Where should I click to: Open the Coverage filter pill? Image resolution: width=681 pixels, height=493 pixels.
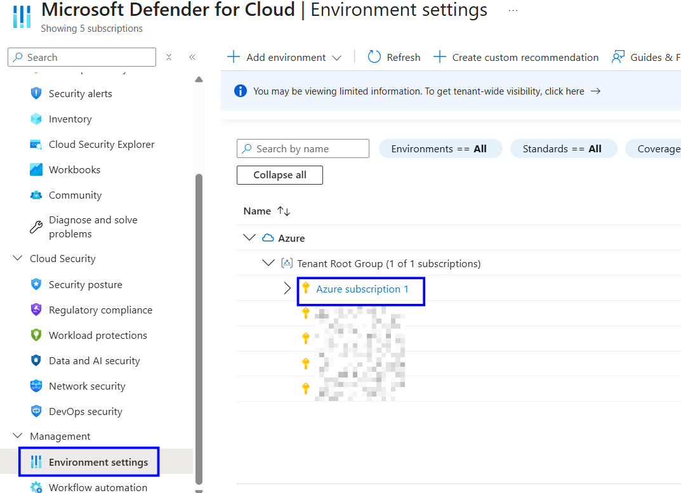click(x=653, y=149)
